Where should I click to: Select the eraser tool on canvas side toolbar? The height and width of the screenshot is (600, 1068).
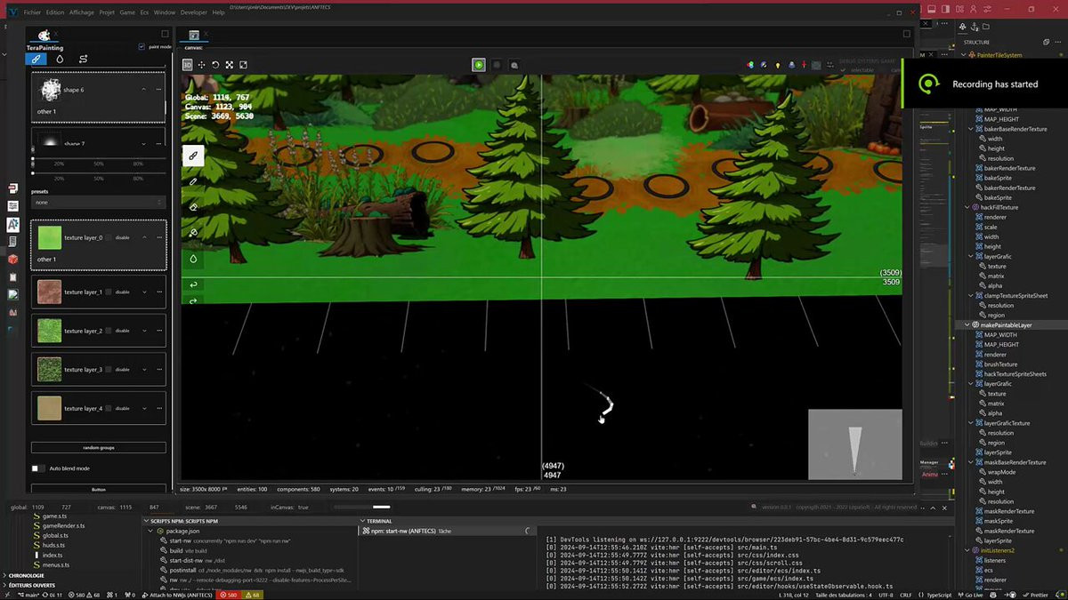click(x=193, y=207)
